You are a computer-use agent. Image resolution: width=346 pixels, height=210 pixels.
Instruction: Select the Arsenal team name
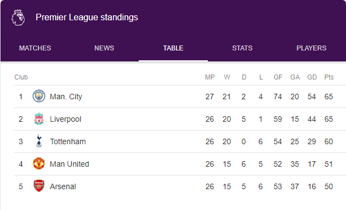[x=63, y=186]
